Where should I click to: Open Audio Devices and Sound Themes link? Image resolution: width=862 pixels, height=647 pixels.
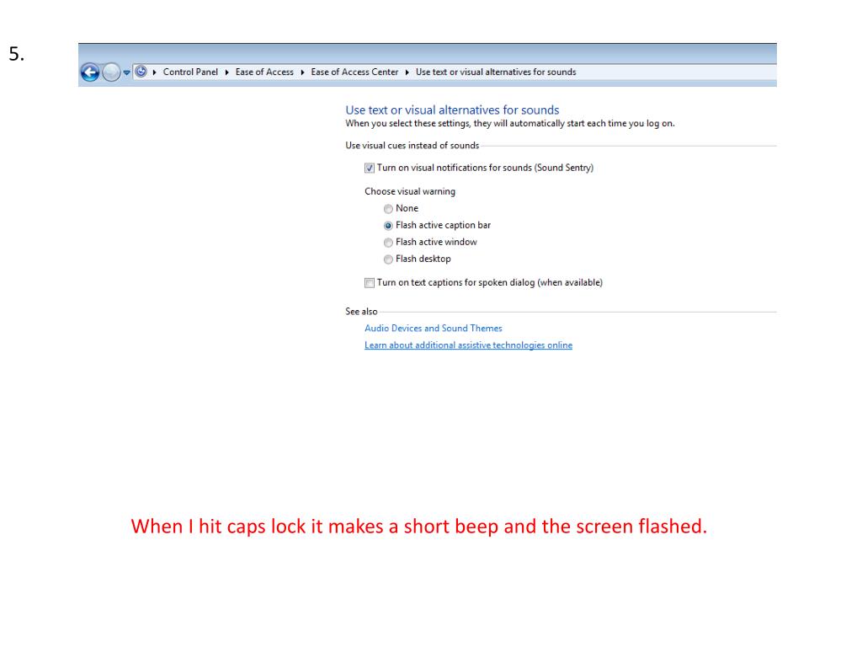434,329
